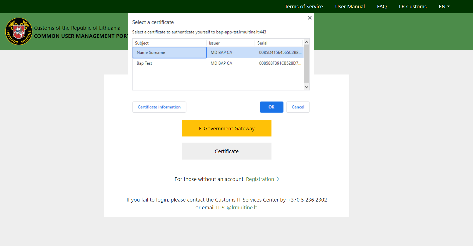The height and width of the screenshot is (246, 473).
Task: Click the Subject column header
Action: pos(169,43)
